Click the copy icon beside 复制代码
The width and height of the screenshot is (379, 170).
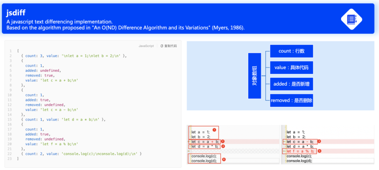[162, 46]
